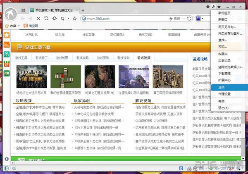This screenshot has width=248, height=174.
Task: Select 历史记录 menu entry
Action: pos(225,60)
